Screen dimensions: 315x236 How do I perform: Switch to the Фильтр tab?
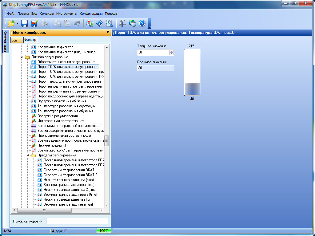coord(30,40)
